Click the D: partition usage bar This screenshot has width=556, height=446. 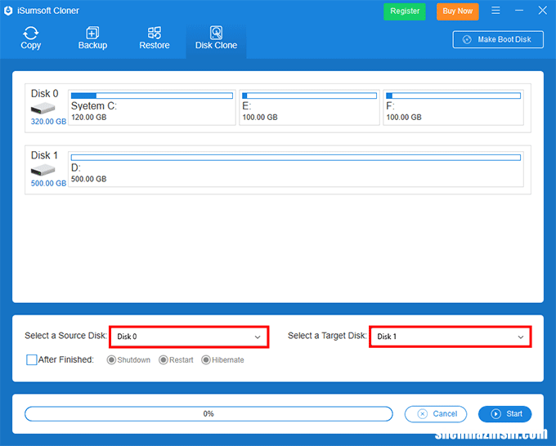(x=296, y=158)
